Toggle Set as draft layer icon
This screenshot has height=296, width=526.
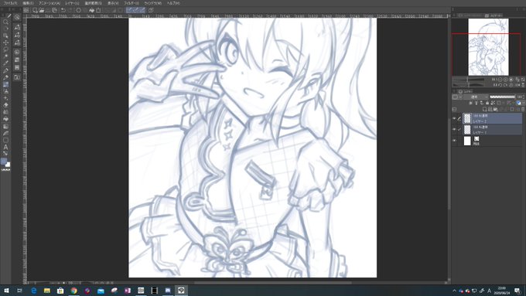[482, 103]
